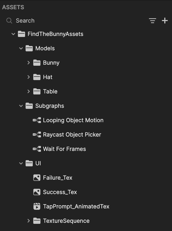Click the search magnifier icon
This screenshot has height=231, width=172.
coord(9,21)
